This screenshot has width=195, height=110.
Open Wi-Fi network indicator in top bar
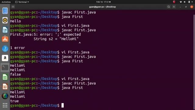pos(181,2)
